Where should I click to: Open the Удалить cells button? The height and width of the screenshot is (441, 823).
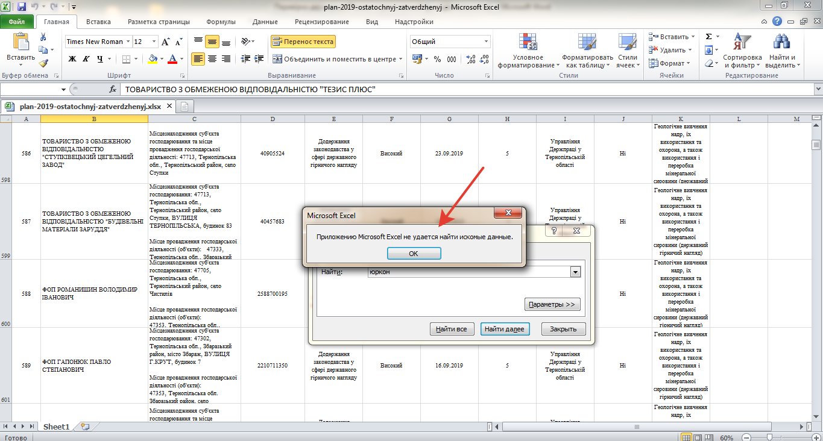coord(672,50)
